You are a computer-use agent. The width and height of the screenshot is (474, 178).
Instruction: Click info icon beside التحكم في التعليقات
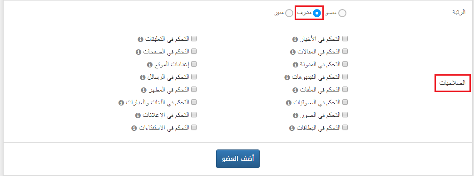click(140, 39)
